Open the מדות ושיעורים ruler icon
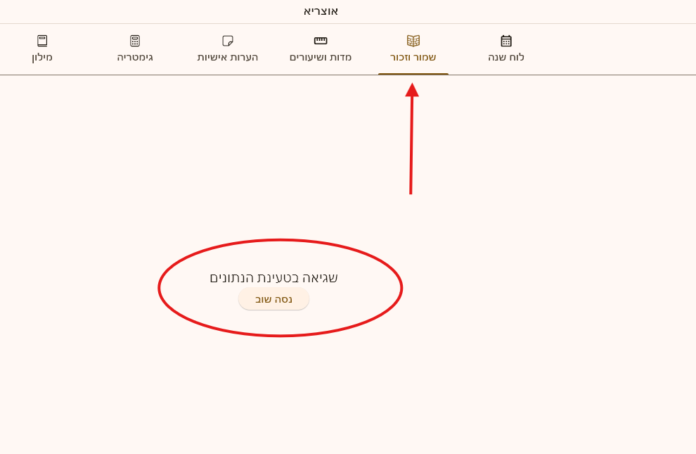 pyautogui.click(x=321, y=40)
